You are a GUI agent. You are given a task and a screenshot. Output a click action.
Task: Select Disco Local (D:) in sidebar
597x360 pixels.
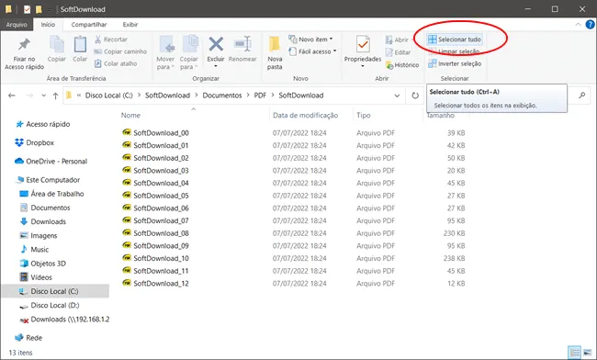[50, 305]
